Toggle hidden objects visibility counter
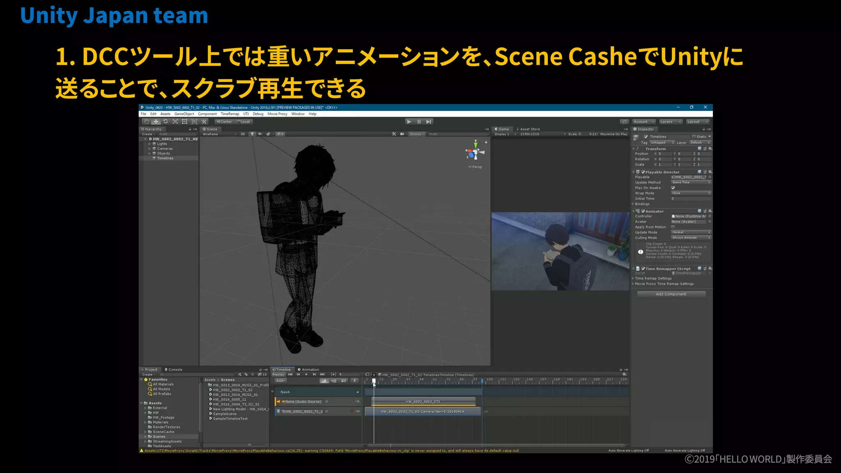841x473 pixels. tap(280, 134)
